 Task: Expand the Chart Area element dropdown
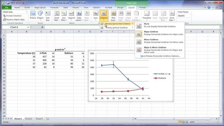[x=27, y=12]
